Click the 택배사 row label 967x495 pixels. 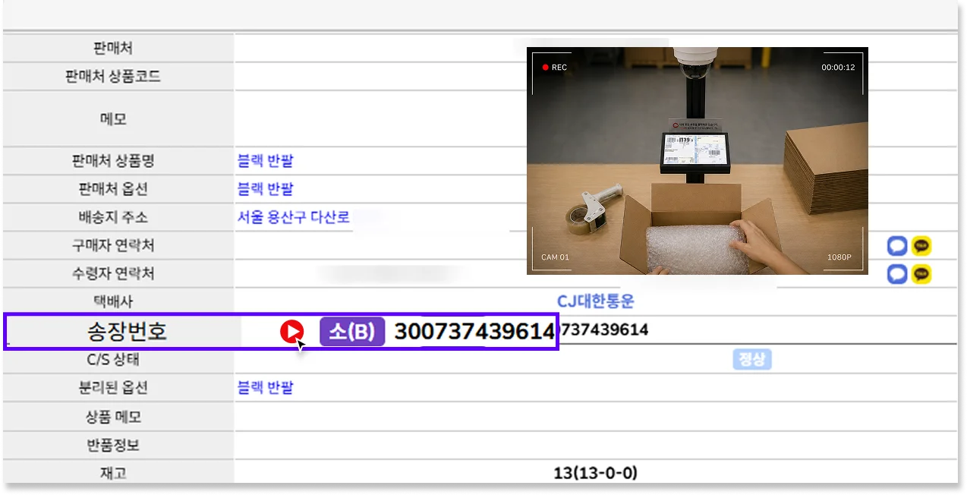click(112, 302)
